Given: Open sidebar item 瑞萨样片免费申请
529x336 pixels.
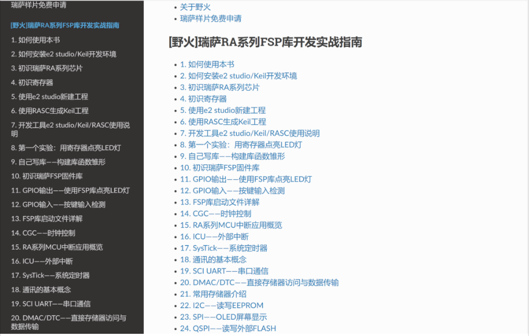Looking at the screenshot, I should coord(39,5).
